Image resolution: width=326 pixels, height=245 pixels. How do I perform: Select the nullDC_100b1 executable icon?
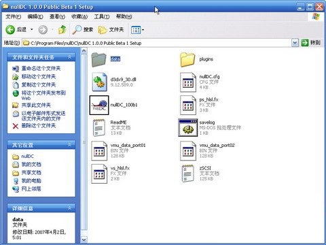99,105
